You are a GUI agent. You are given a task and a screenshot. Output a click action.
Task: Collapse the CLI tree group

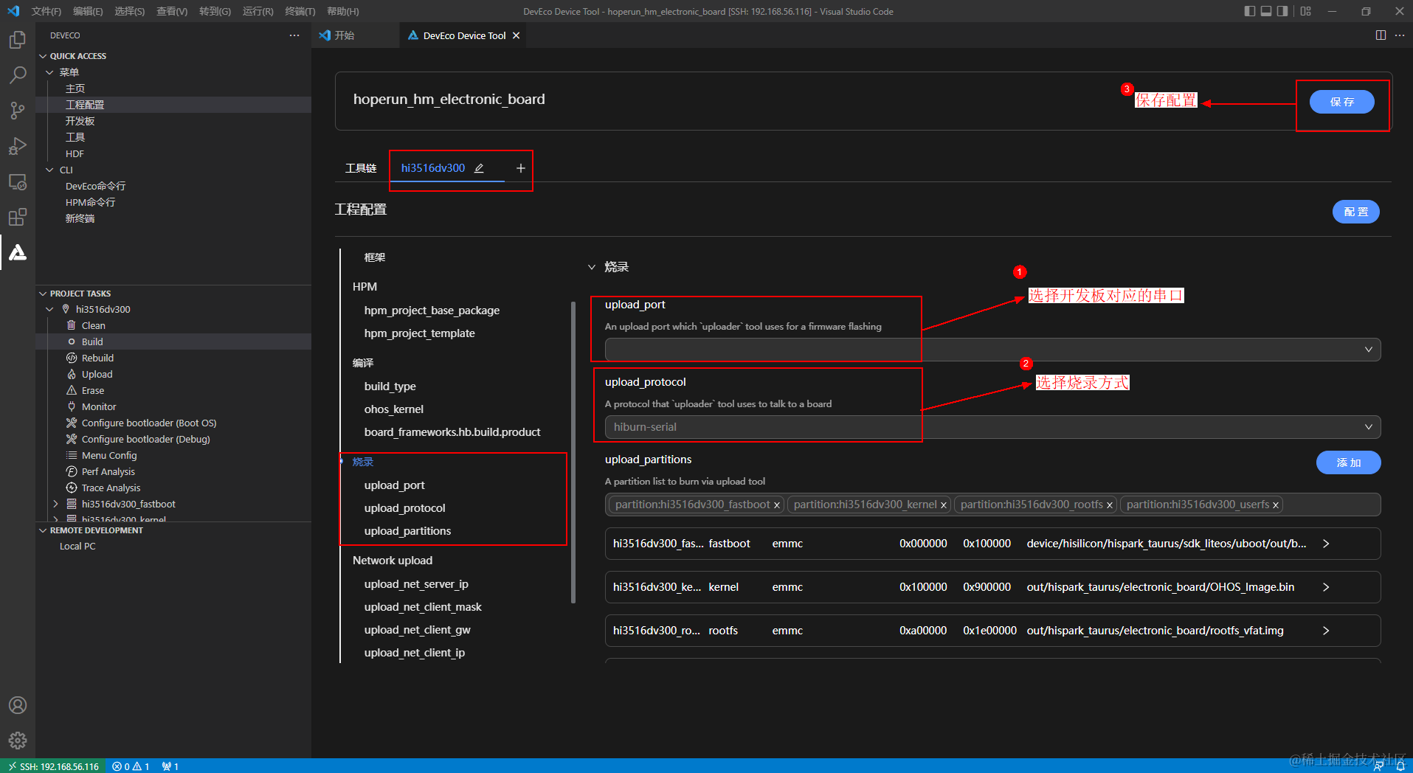point(50,170)
